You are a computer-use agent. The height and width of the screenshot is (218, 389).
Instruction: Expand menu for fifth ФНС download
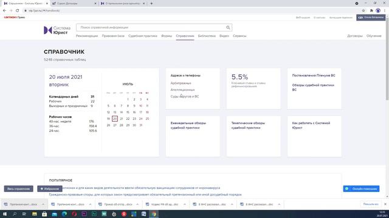click(x=232, y=205)
